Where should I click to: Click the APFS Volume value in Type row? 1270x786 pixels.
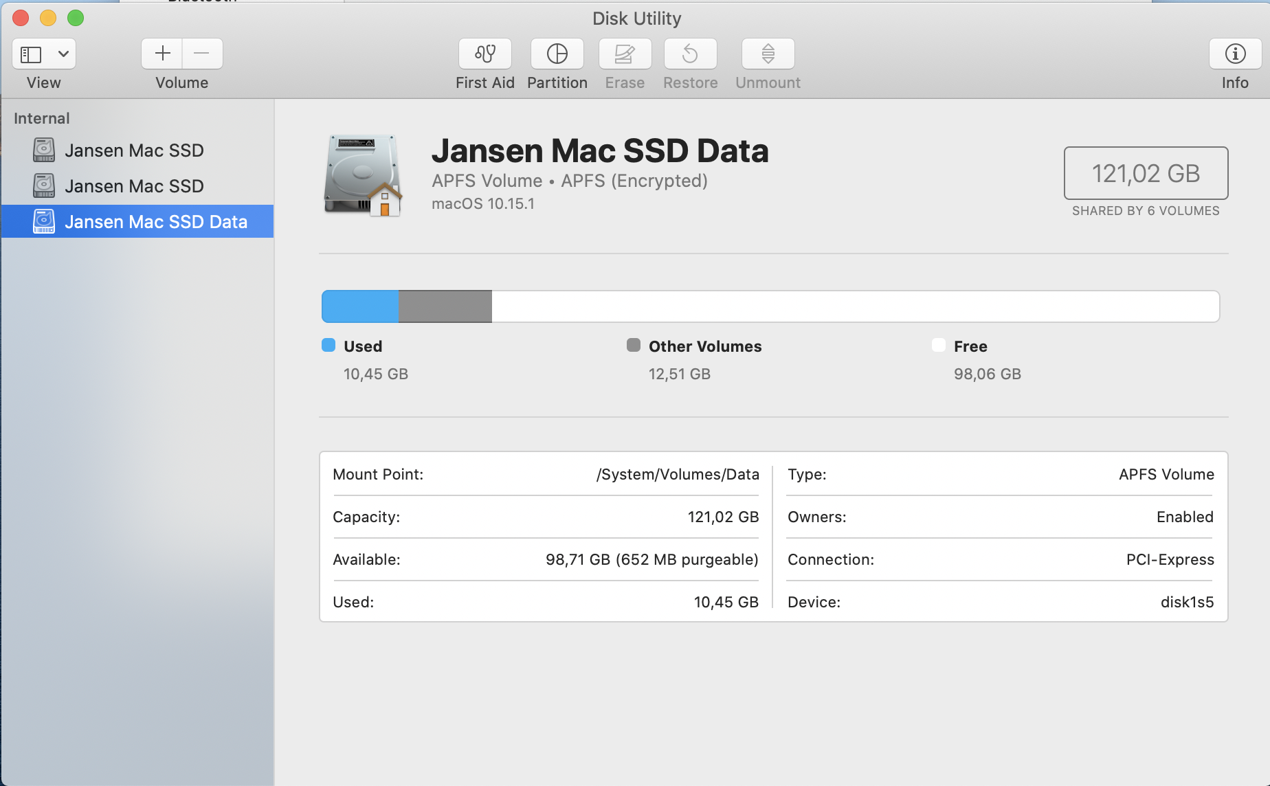point(1166,474)
